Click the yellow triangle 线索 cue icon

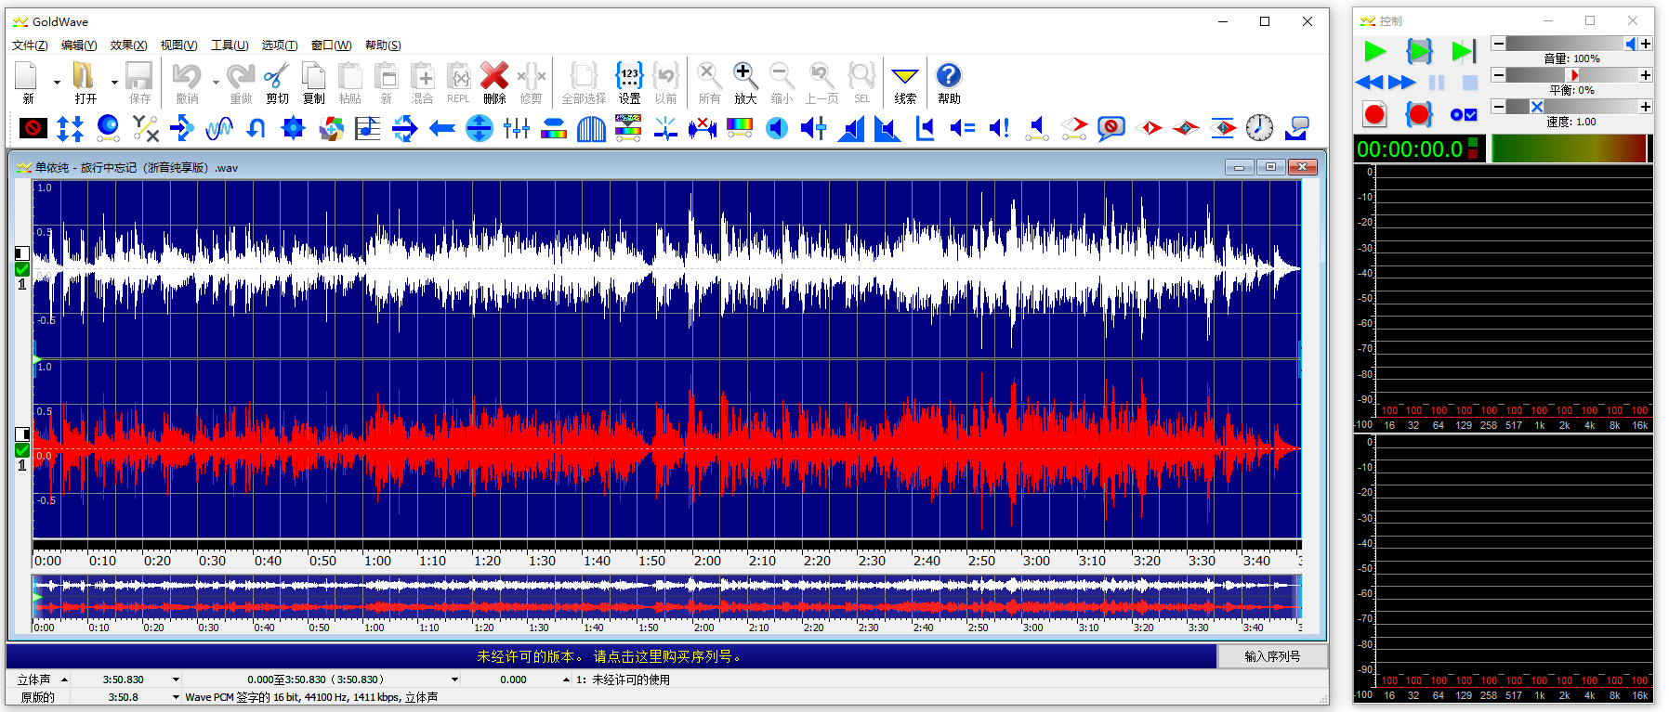click(x=905, y=82)
